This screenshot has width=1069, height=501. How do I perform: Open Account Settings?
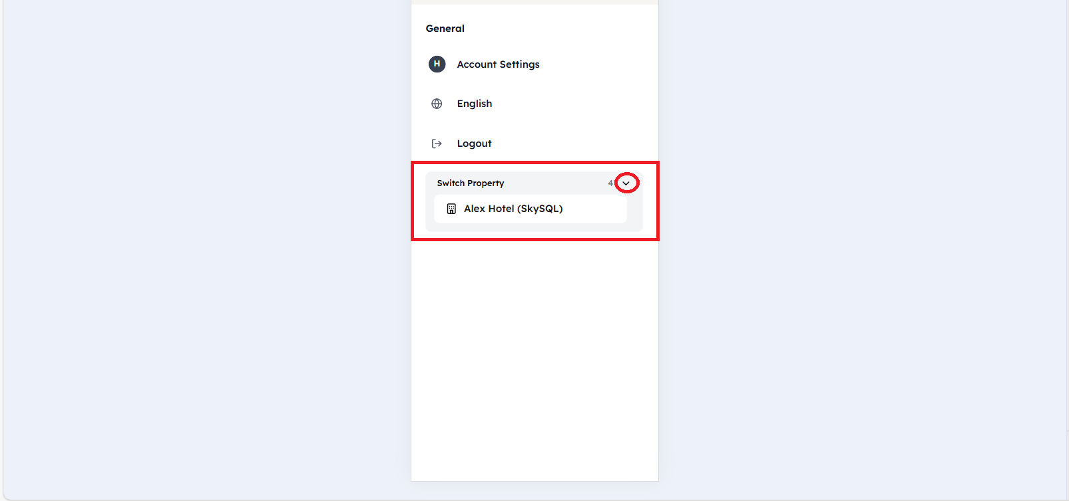click(x=498, y=64)
